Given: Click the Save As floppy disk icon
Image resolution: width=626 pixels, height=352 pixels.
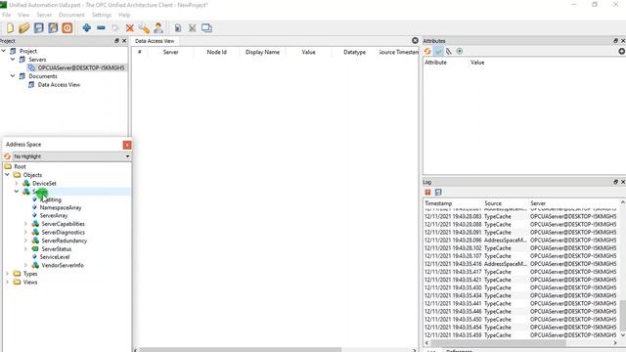Looking at the screenshot, I should coord(53,28).
